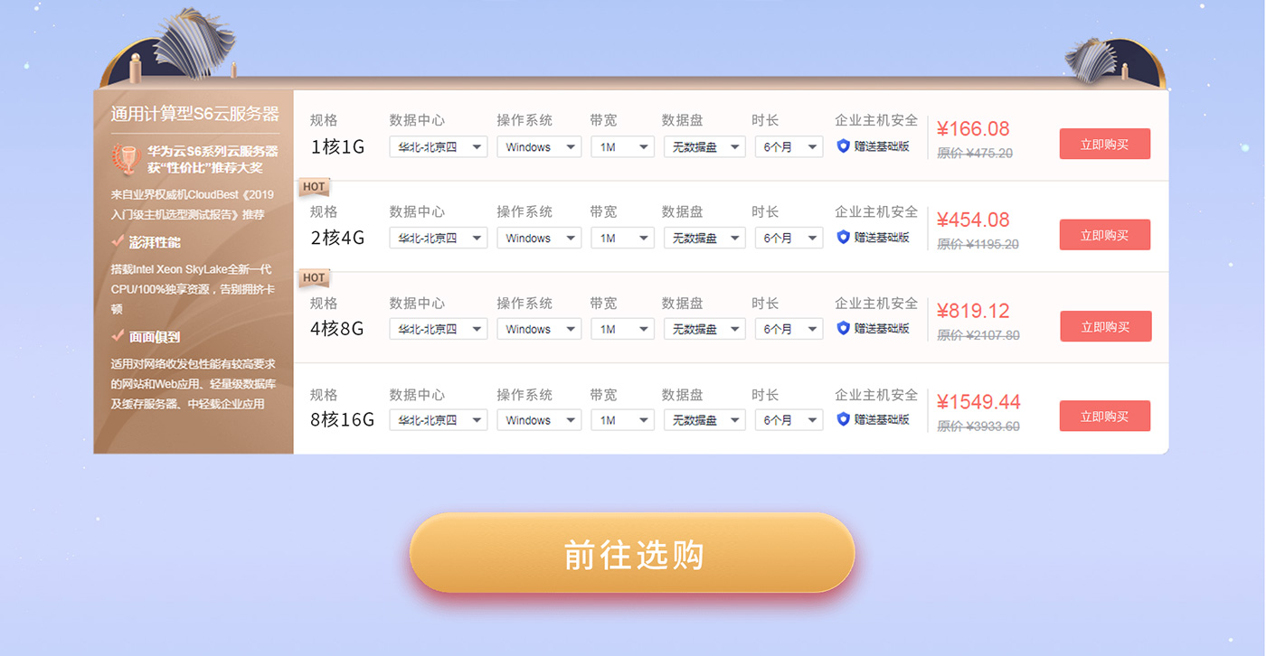Screen dimensions: 1266x656
Task: Open Windows OS dropdown in 4核8G row
Action: 539,329
